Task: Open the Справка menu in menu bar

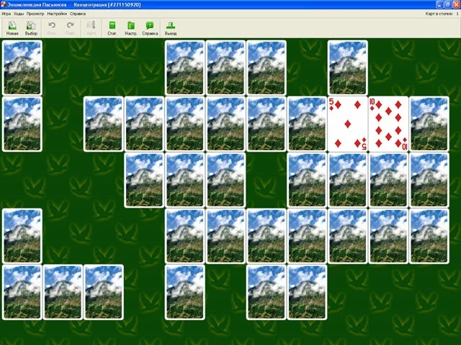Action: pyautogui.click(x=78, y=14)
